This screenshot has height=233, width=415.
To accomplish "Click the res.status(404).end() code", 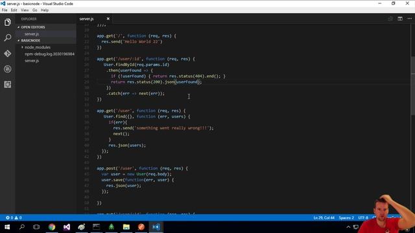I will pos(195,76).
